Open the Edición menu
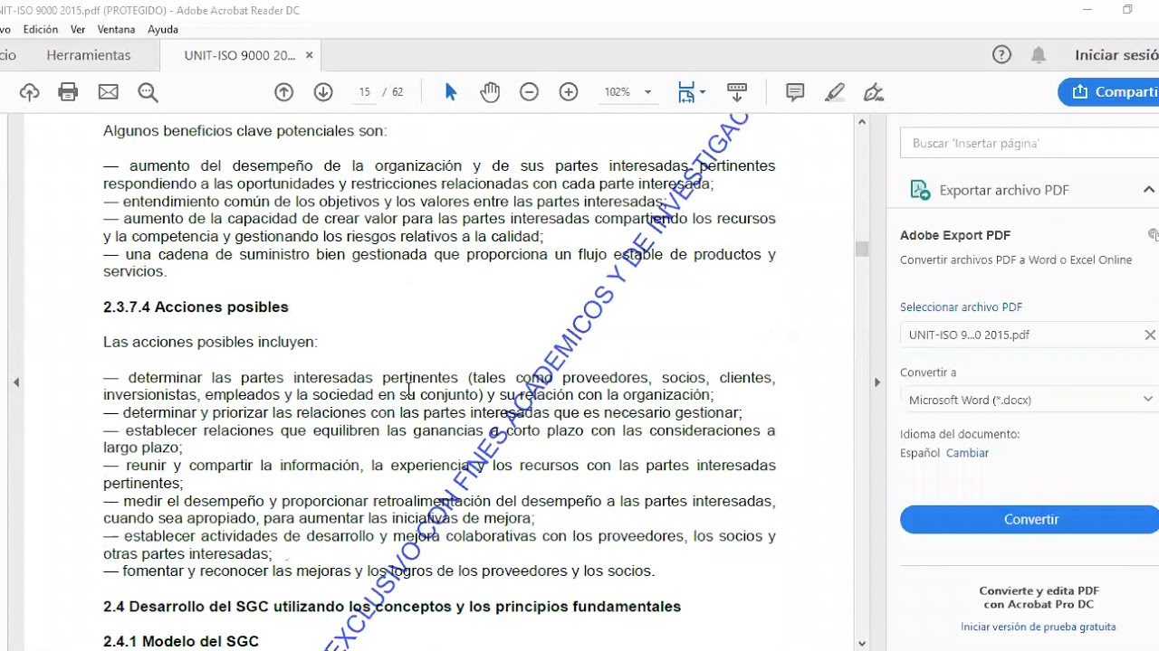Viewport: 1159px width, 651px height. pos(41,29)
